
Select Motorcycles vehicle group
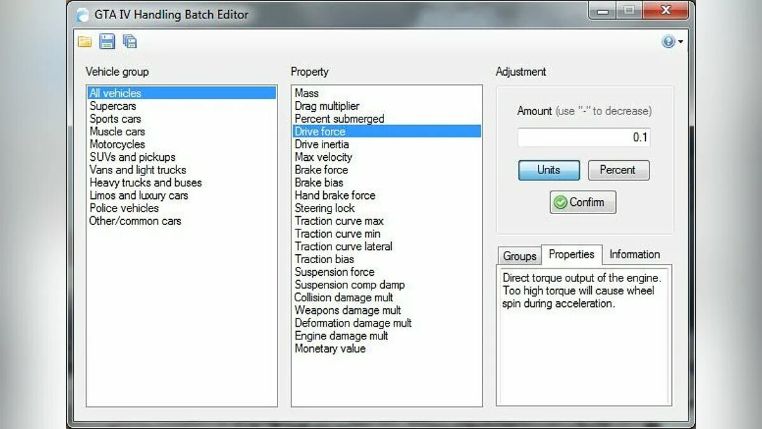click(x=182, y=144)
